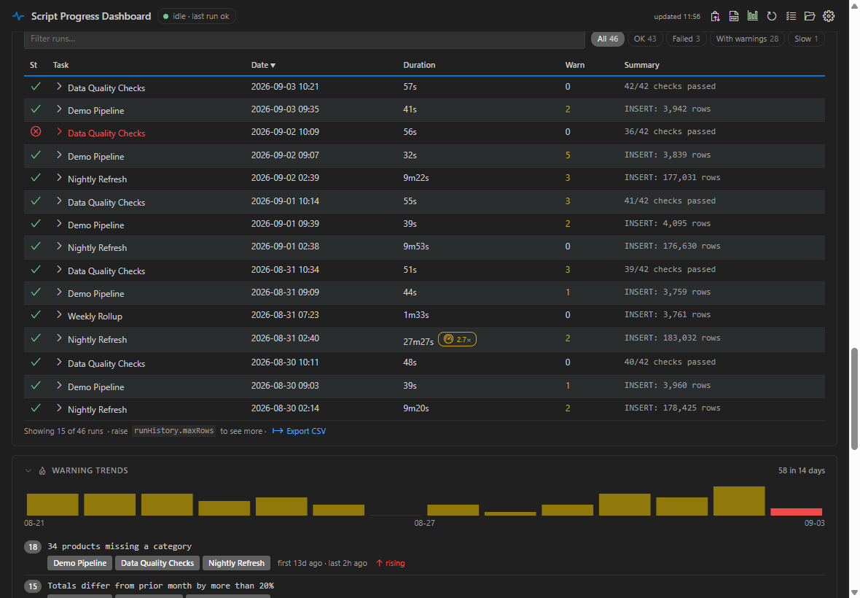Image resolution: width=860 pixels, height=598 pixels.
Task: Click the Export CSV link
Action: pos(299,431)
